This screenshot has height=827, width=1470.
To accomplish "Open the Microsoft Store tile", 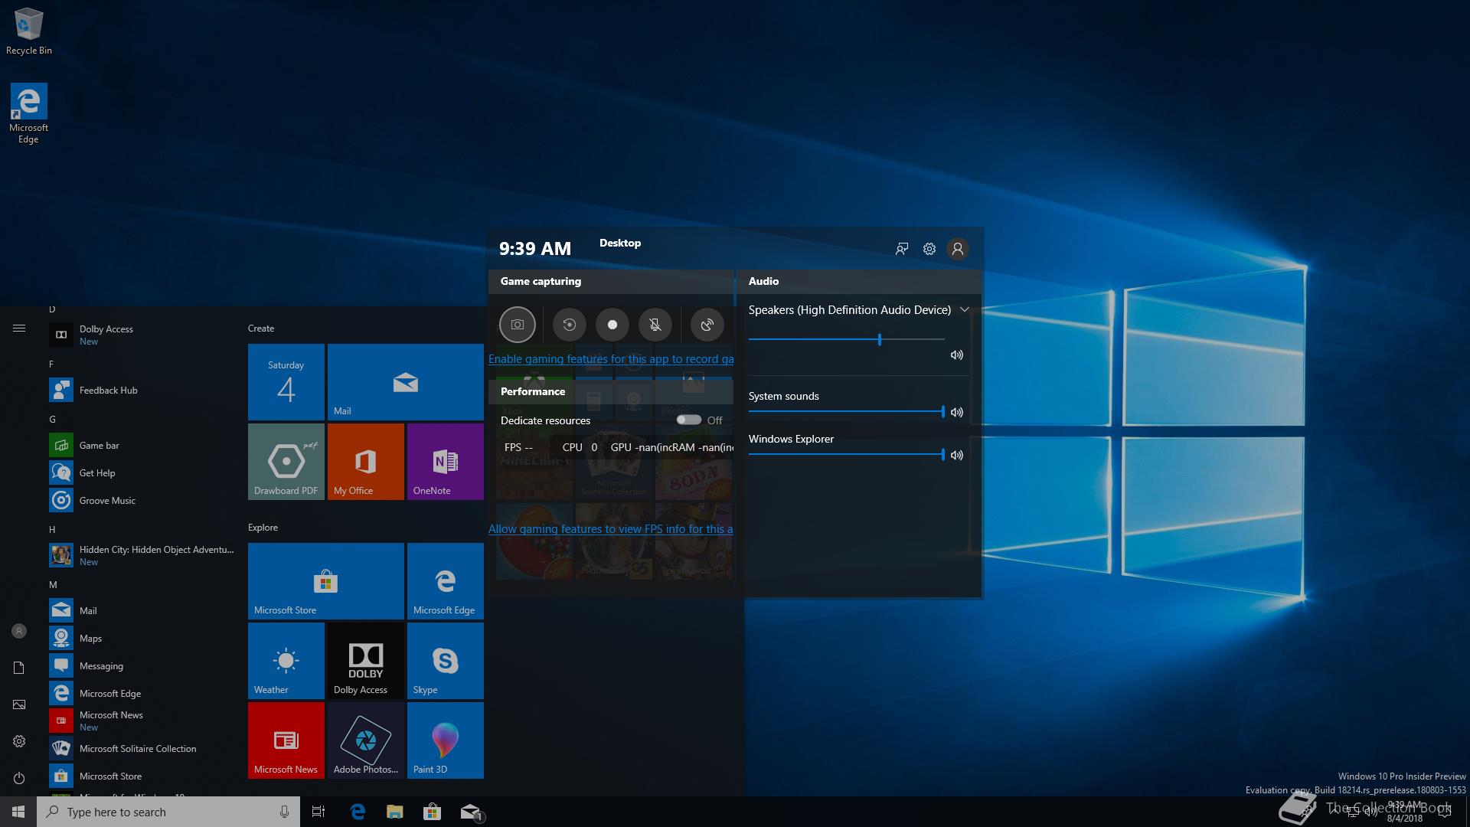I will coord(326,581).
